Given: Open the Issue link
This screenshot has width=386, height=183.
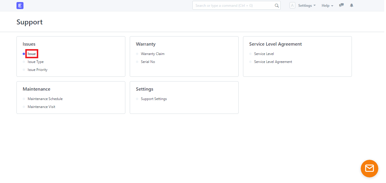Looking at the screenshot, I should pos(32,54).
